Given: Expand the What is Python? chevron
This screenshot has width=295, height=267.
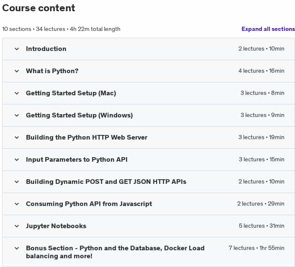Looking at the screenshot, I should (17, 71).
